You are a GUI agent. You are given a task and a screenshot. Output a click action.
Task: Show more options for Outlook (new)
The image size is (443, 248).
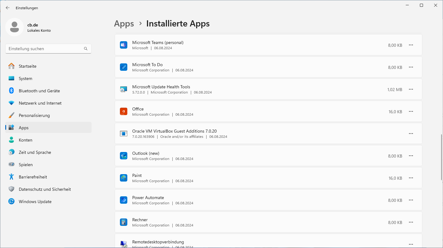coord(411,156)
